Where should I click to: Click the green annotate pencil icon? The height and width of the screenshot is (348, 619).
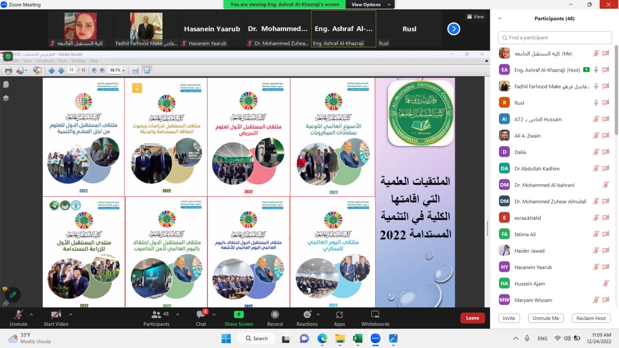pyautogui.click(x=13, y=294)
